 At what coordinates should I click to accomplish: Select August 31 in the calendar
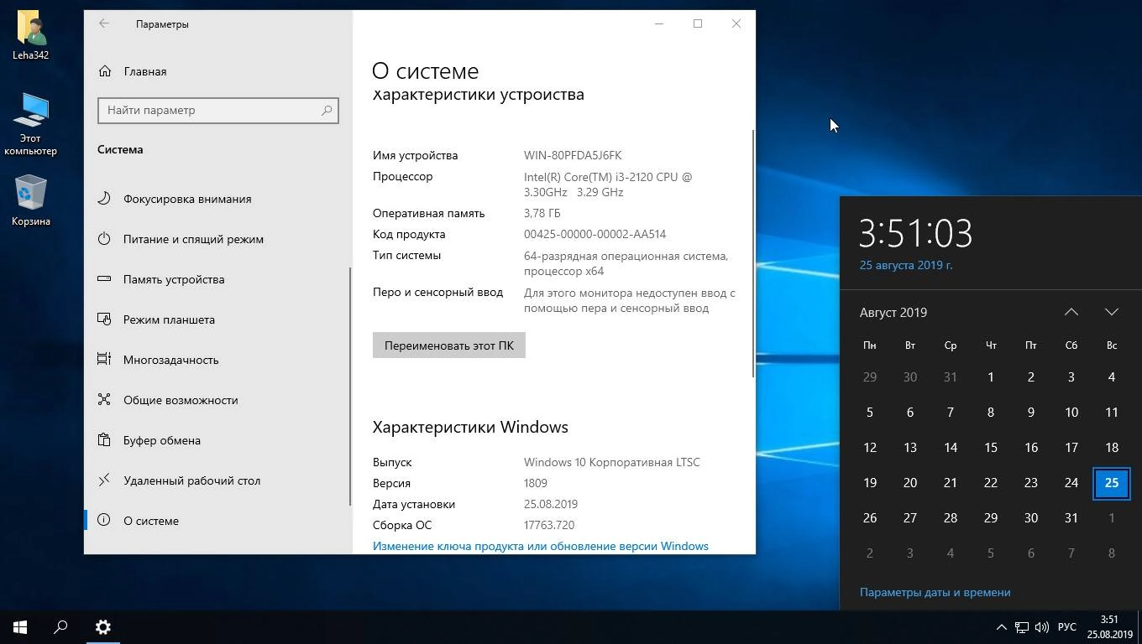pos(1071,518)
